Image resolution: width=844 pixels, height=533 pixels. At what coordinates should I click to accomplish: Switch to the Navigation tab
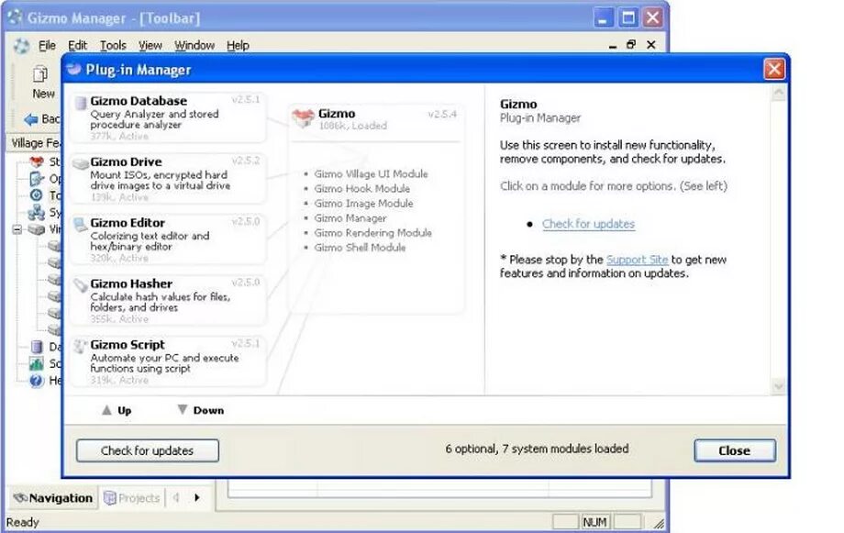click(x=53, y=498)
